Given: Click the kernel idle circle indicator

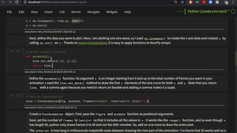Looking at the screenshot, I should coord(233,11).
